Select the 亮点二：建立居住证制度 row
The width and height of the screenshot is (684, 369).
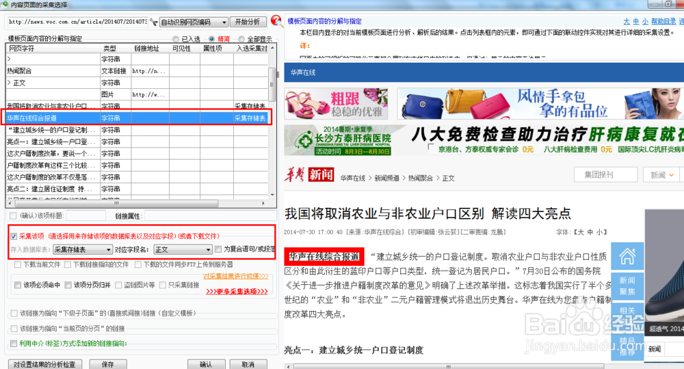(137, 189)
